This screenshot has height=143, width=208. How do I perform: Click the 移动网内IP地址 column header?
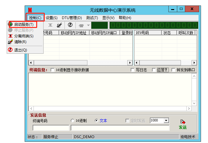[74, 33]
